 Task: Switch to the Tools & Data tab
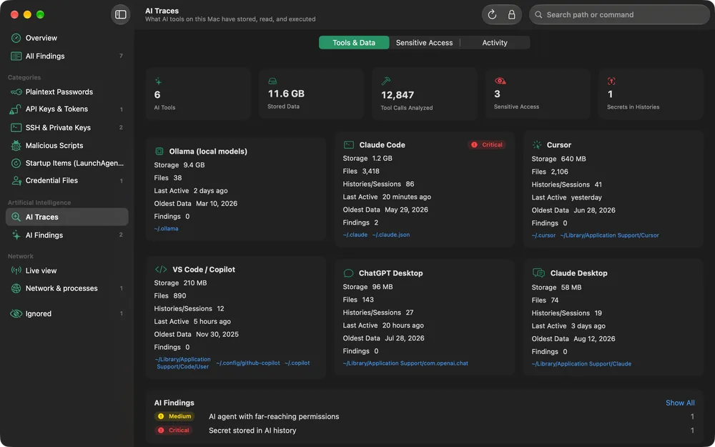[354, 42]
